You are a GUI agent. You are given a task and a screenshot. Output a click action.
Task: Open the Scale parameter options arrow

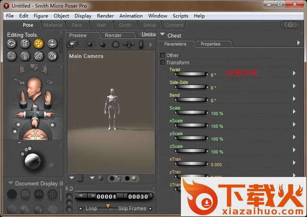(294, 112)
